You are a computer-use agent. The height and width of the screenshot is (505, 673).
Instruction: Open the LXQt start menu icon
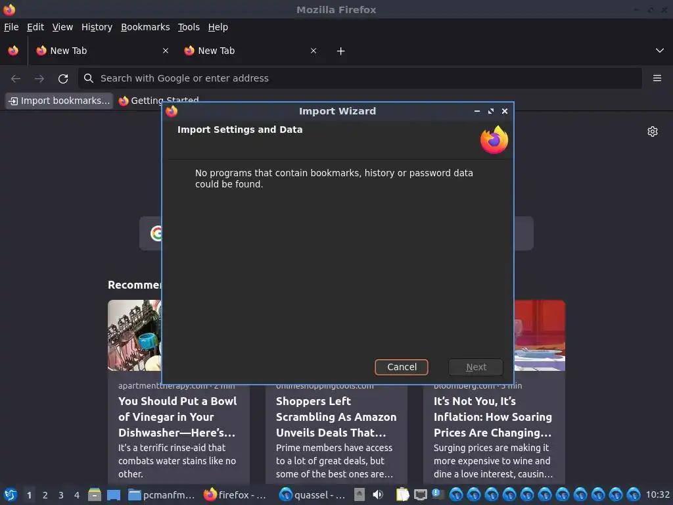tap(11, 494)
